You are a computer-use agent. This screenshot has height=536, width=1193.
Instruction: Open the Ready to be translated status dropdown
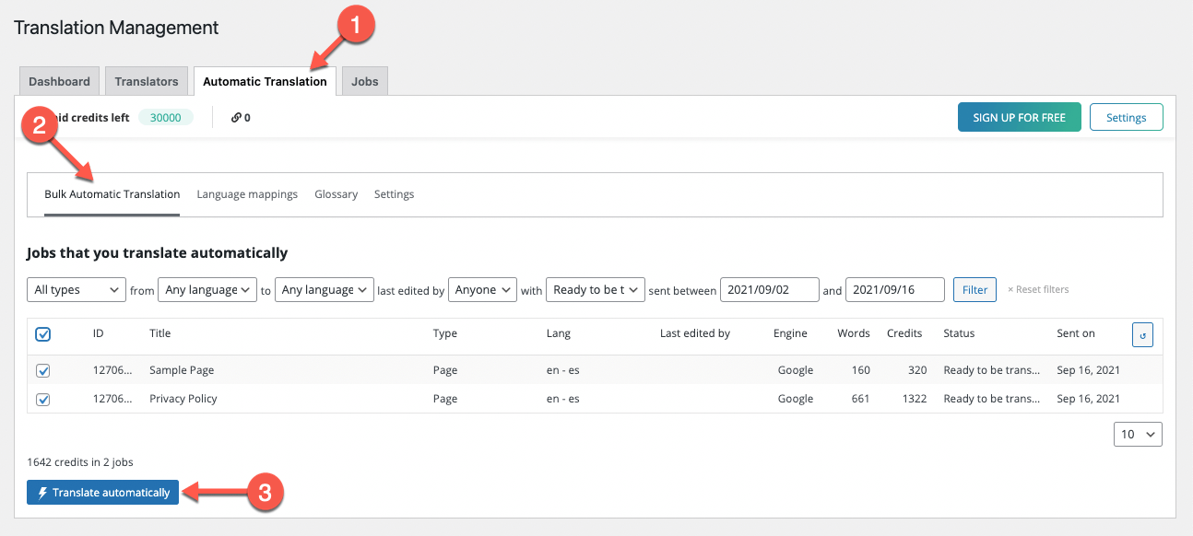pyautogui.click(x=596, y=290)
